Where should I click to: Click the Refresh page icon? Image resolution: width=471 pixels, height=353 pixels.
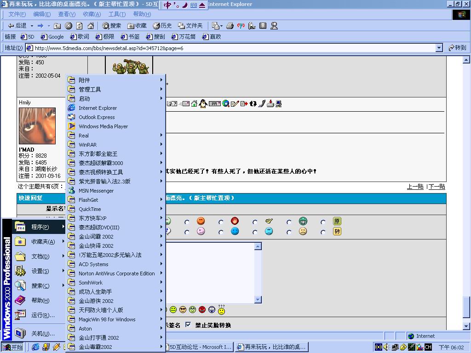pos(80,26)
